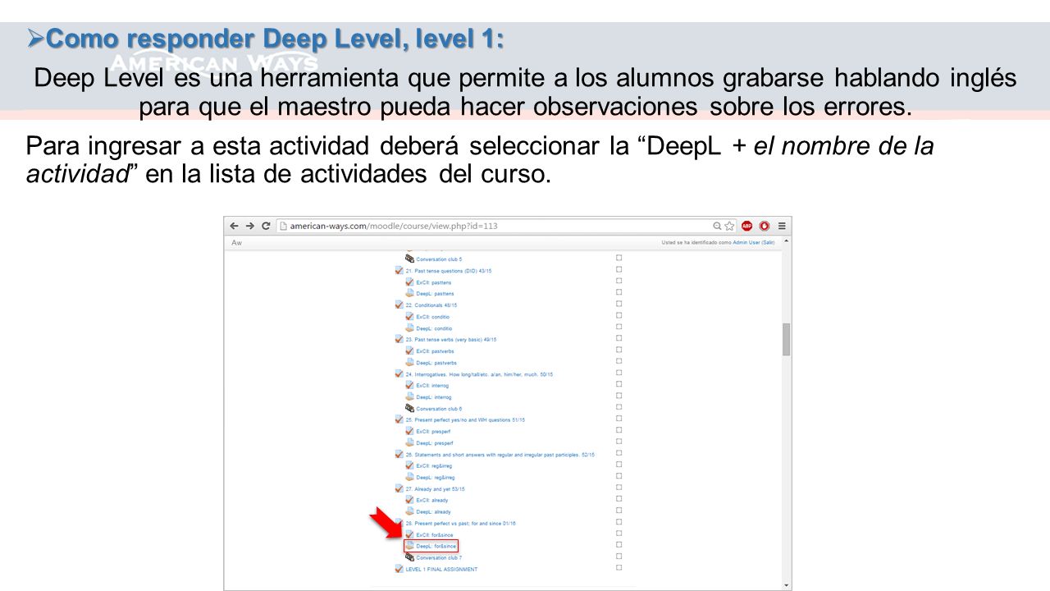The image size is (1050, 591).
Task: Click the icon beside 24. Interrogatives
Action: [399, 373]
